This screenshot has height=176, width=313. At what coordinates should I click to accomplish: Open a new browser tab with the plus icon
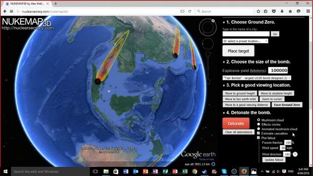coord(55,3)
